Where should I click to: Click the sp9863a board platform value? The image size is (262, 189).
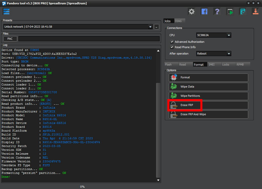pyautogui.click(x=49, y=131)
